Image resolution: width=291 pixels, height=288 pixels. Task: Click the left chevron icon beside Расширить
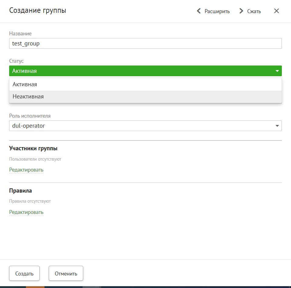(198, 11)
